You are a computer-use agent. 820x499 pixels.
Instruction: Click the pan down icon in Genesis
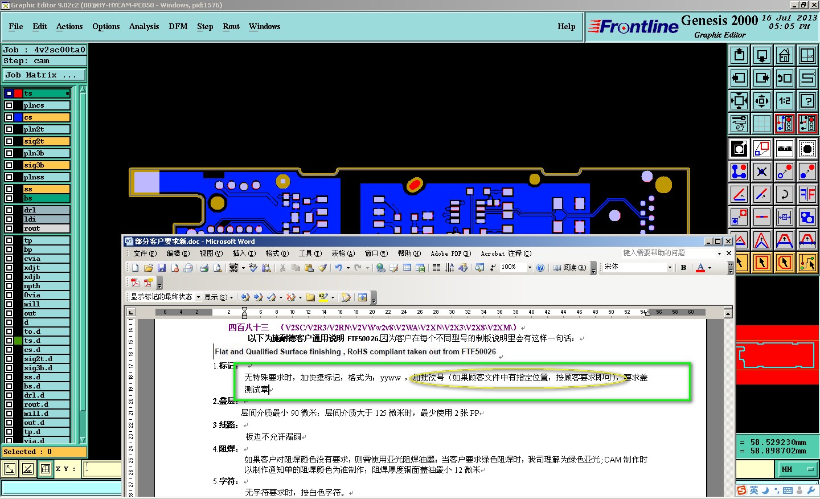[762, 55]
